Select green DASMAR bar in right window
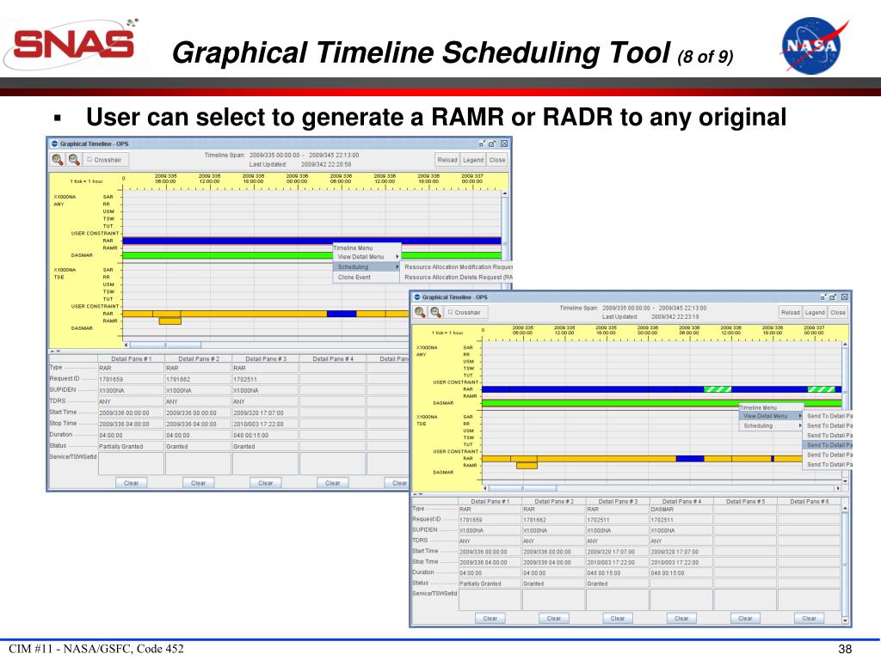 610,403
